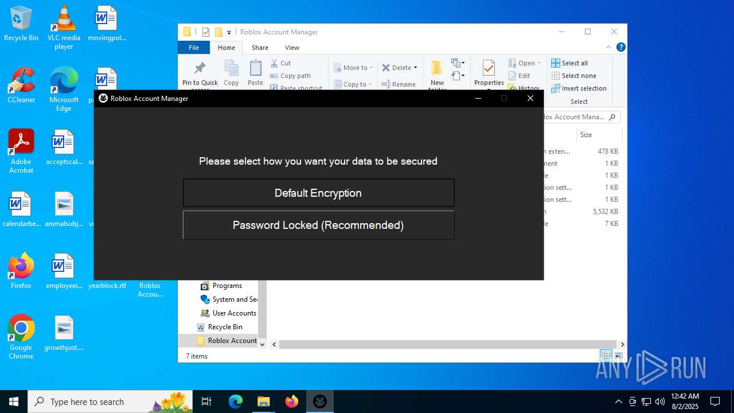Open the Copy to dropdown
The width and height of the screenshot is (734, 413).
pyautogui.click(x=353, y=84)
